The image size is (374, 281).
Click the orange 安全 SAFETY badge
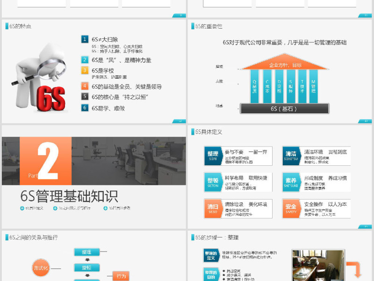[291, 209]
